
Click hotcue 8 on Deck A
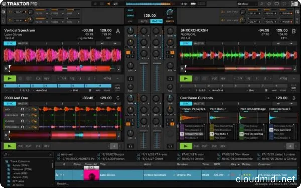pos(105,86)
